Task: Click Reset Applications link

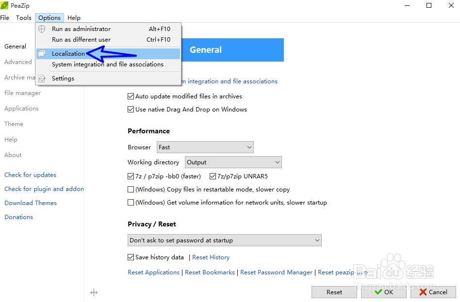Action: pyautogui.click(x=153, y=272)
